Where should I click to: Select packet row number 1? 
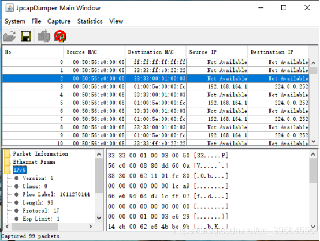pos(155,70)
